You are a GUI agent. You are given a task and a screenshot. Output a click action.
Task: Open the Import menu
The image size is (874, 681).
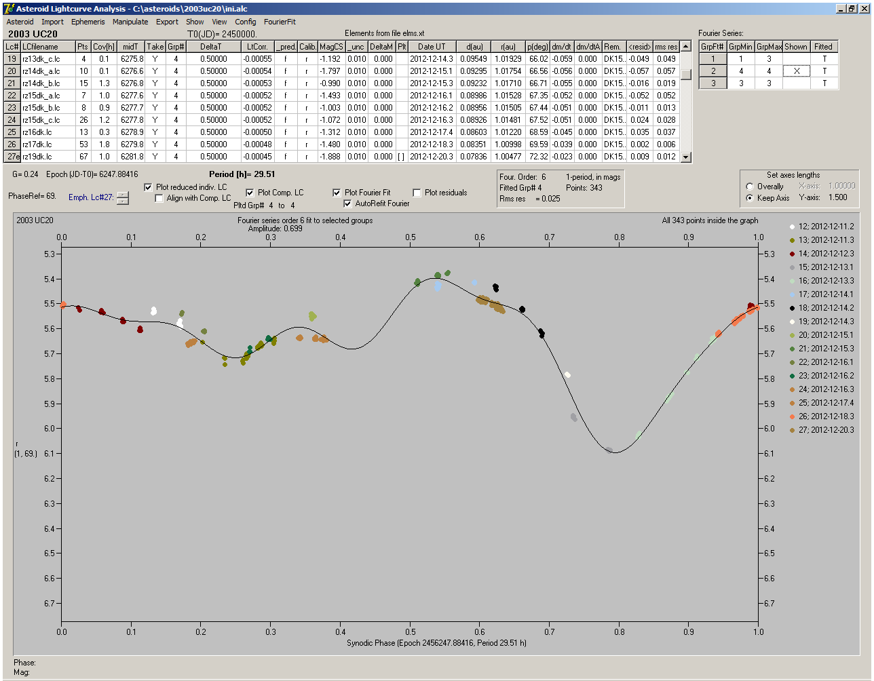pyautogui.click(x=52, y=22)
